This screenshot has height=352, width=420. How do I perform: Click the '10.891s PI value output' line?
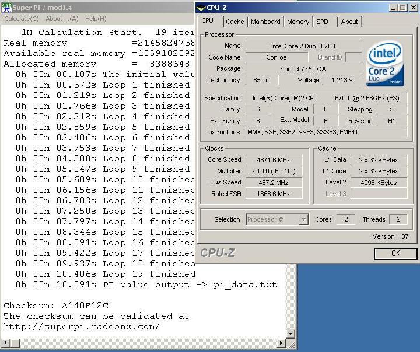click(x=146, y=284)
